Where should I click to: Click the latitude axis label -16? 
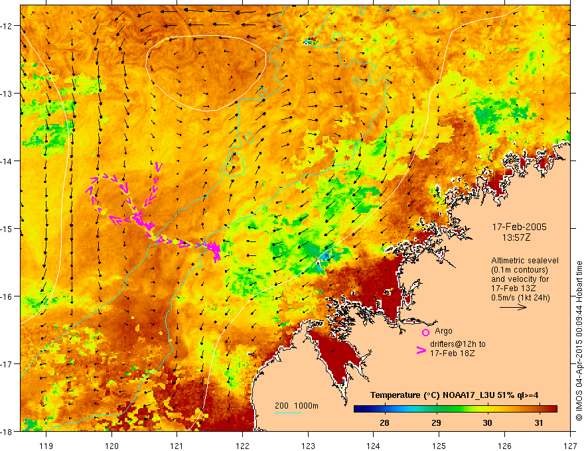[7, 296]
